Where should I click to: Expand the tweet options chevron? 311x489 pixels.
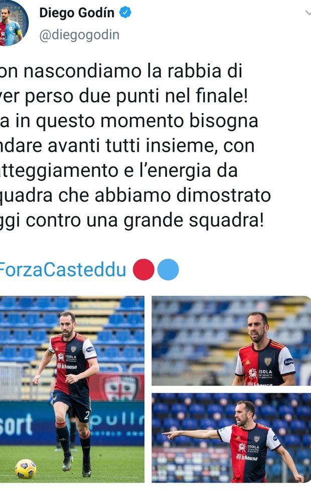tap(307, 13)
